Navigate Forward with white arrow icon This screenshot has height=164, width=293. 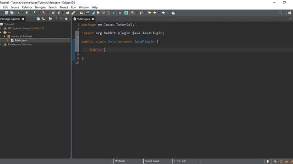[x=163, y=13]
